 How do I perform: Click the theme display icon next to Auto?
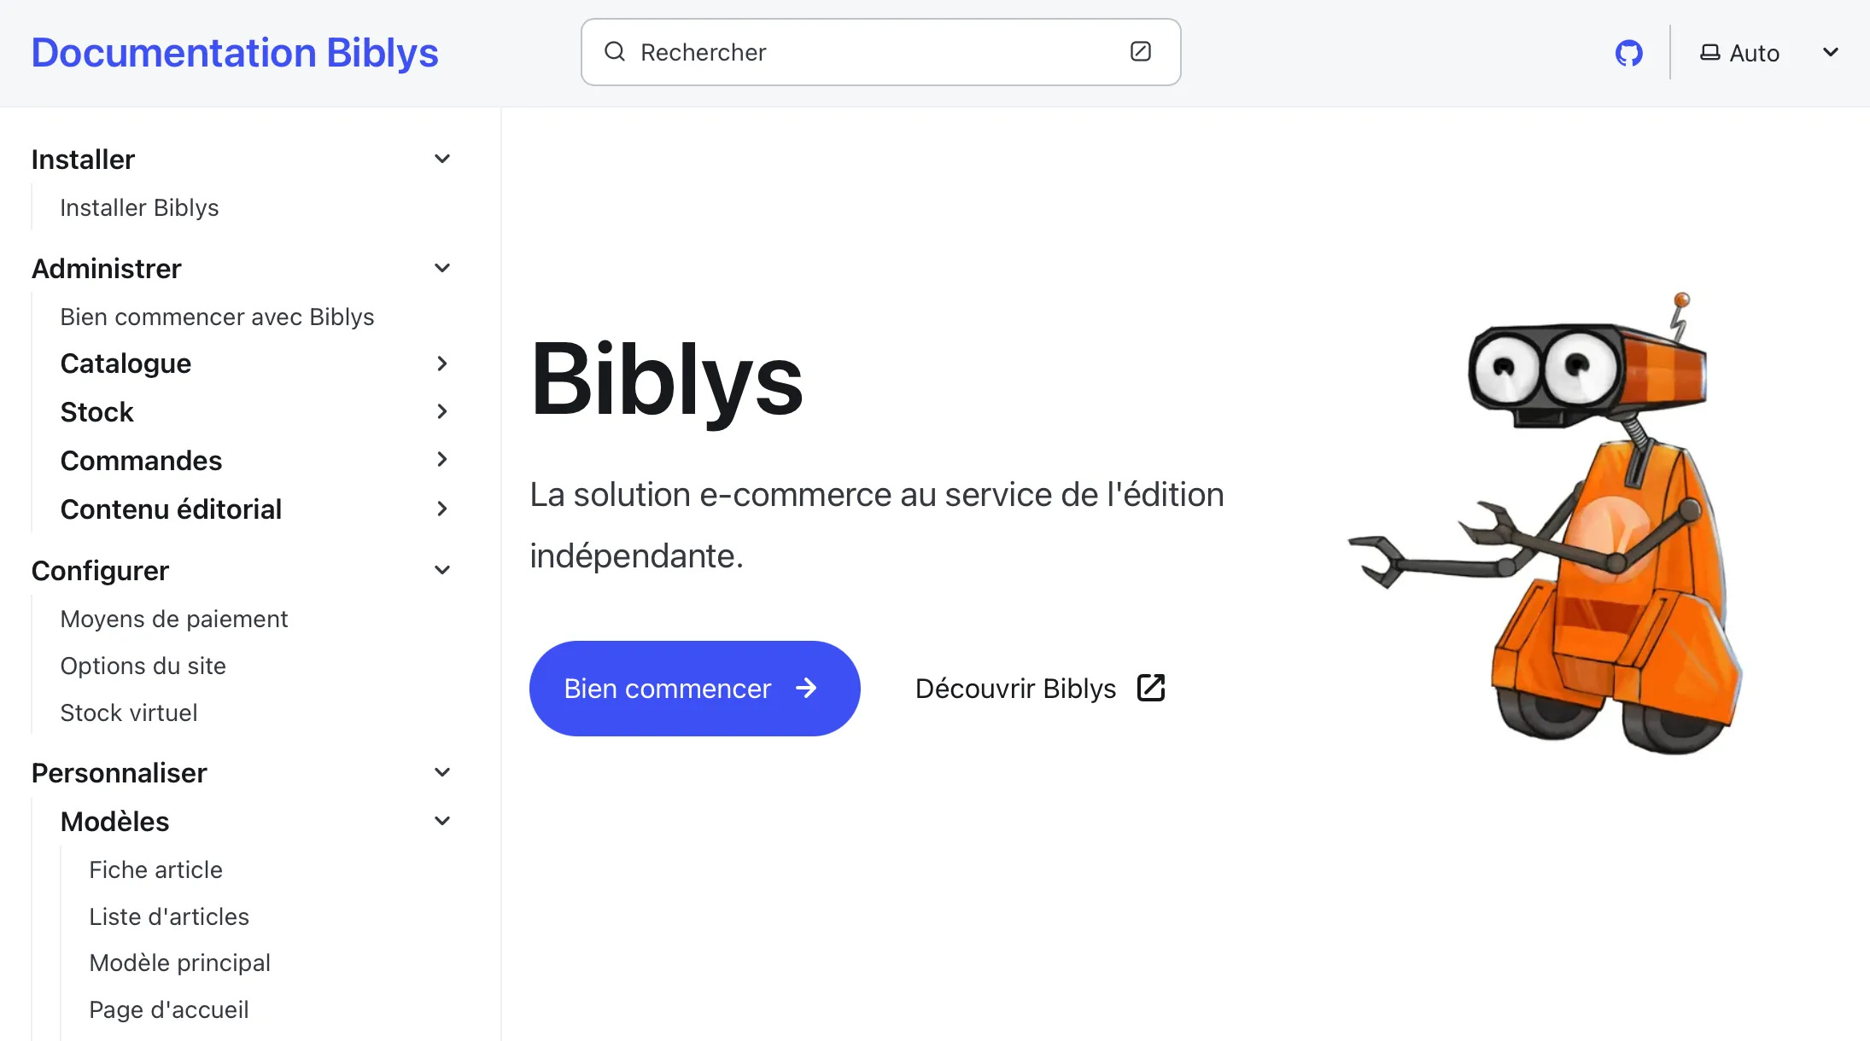(x=1709, y=52)
